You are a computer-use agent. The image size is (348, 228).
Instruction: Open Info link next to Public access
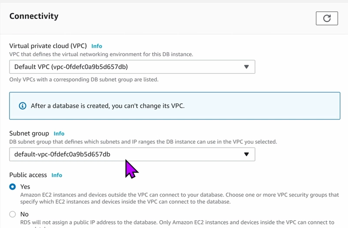point(57,175)
